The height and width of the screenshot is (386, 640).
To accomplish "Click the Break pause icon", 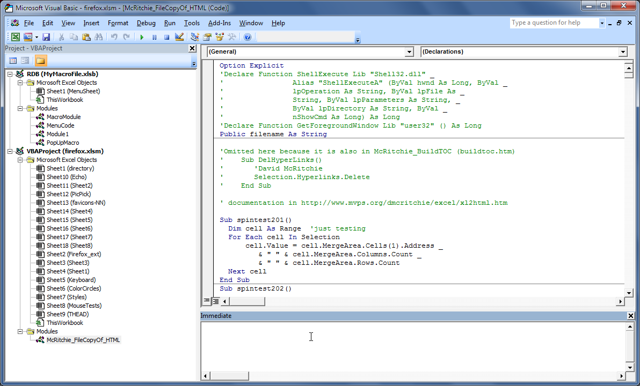I will pos(154,37).
